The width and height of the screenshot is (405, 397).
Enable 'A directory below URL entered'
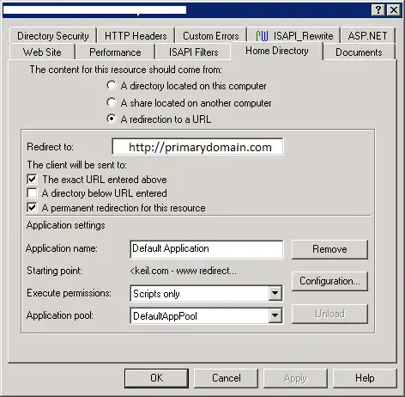(32, 193)
